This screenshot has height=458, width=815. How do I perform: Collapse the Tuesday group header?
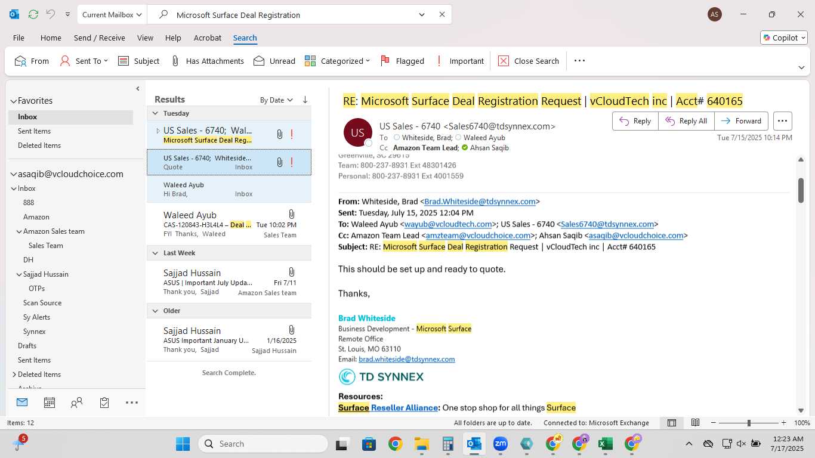(155, 113)
